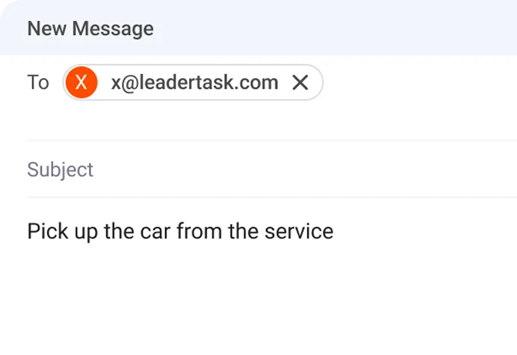Click the divider line above the Subject field

click(269, 140)
